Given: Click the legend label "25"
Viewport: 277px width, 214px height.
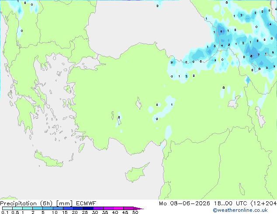Looking at the screenshot, I should (85, 212).
